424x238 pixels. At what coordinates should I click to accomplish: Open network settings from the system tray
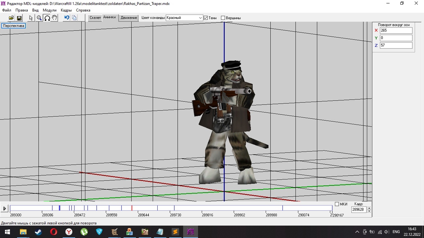(380, 232)
